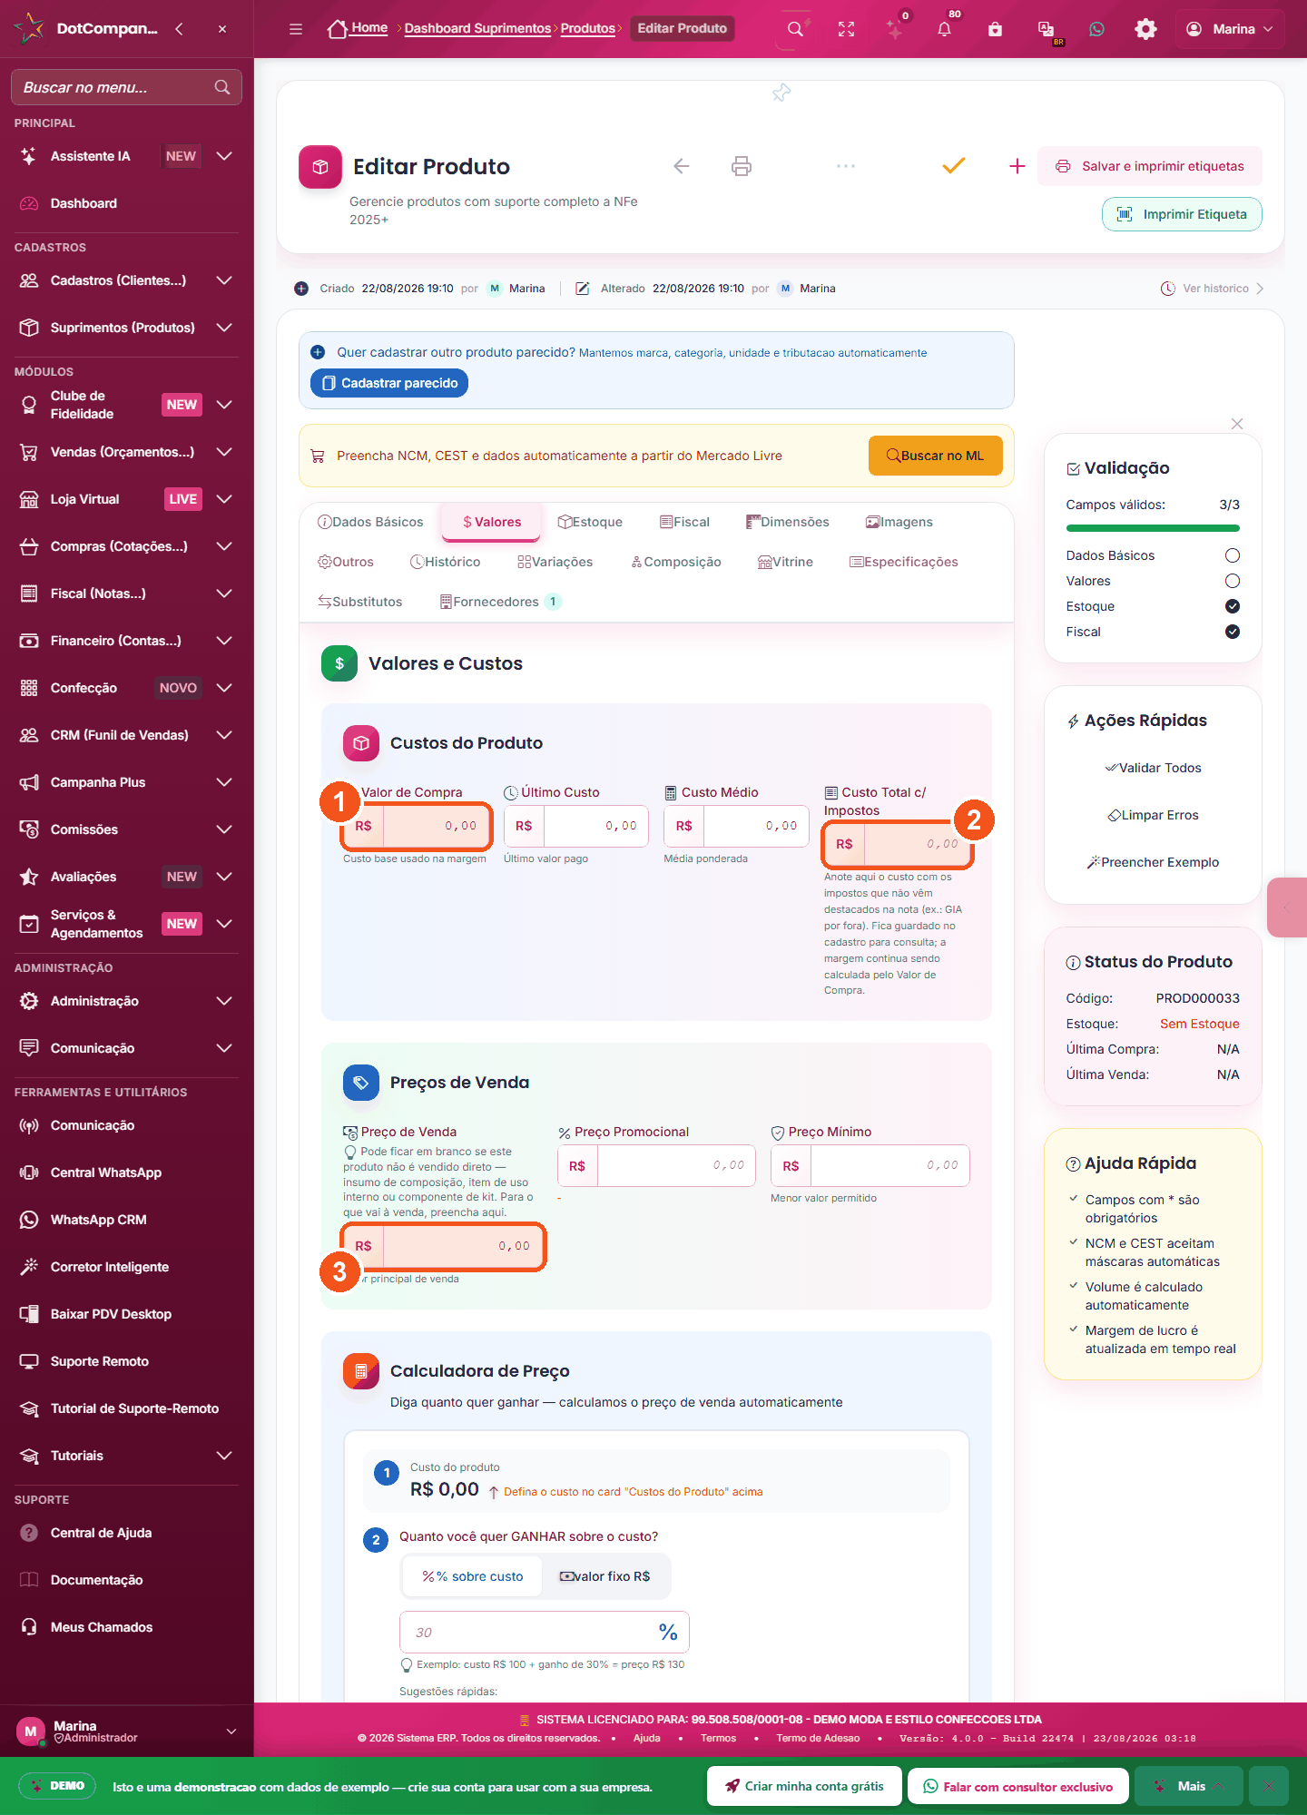
Task: Focus the Buscar no menu search field
Action: tap(126, 87)
